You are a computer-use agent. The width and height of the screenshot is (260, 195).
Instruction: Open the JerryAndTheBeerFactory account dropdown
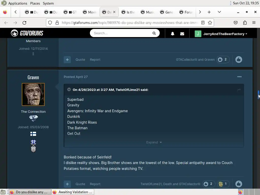pos(225,34)
